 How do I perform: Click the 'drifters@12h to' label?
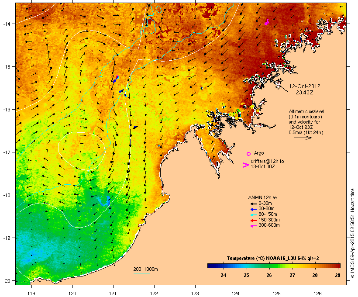267,161
